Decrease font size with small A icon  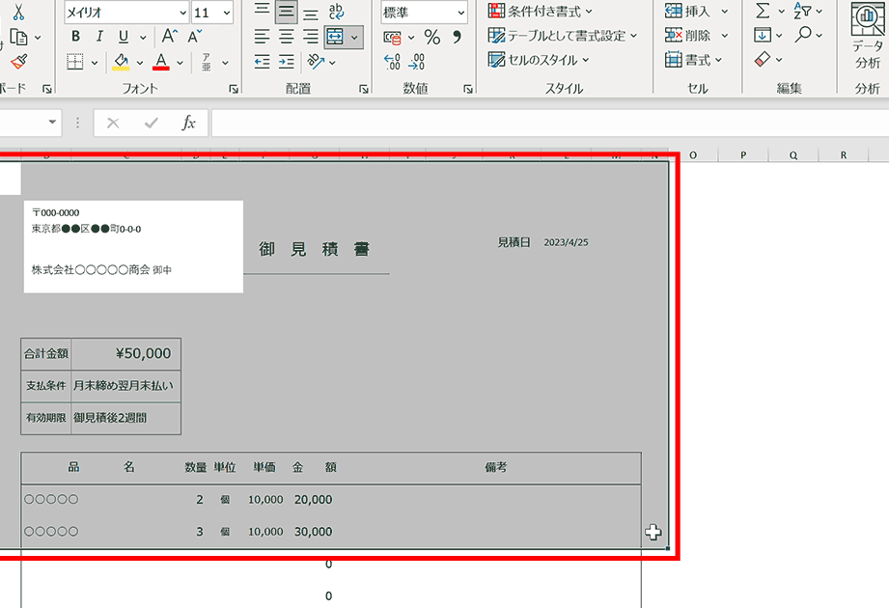click(194, 37)
